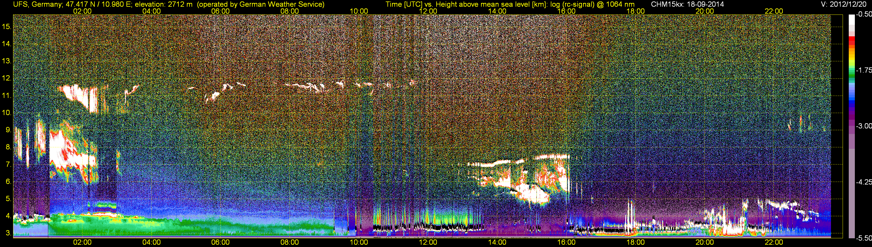872x247 pixels.
Task: Click the -1.75 colorbar scale value
Action: (864, 70)
